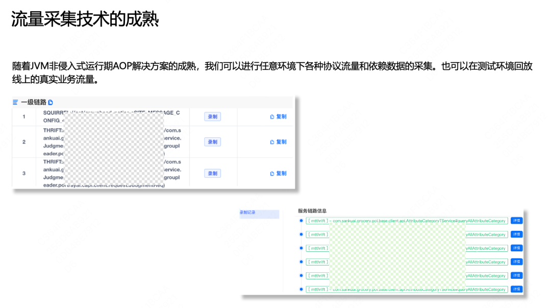
Task: Click row number 1 cell
Action: click(x=24, y=116)
